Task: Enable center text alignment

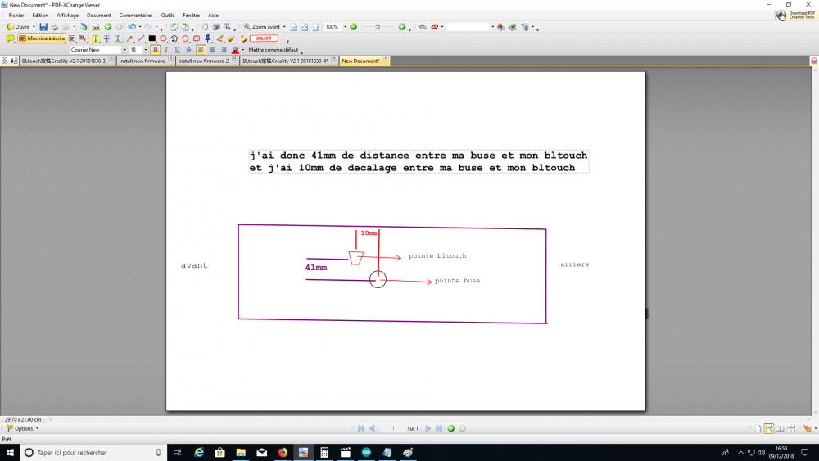Action: pyautogui.click(x=212, y=50)
